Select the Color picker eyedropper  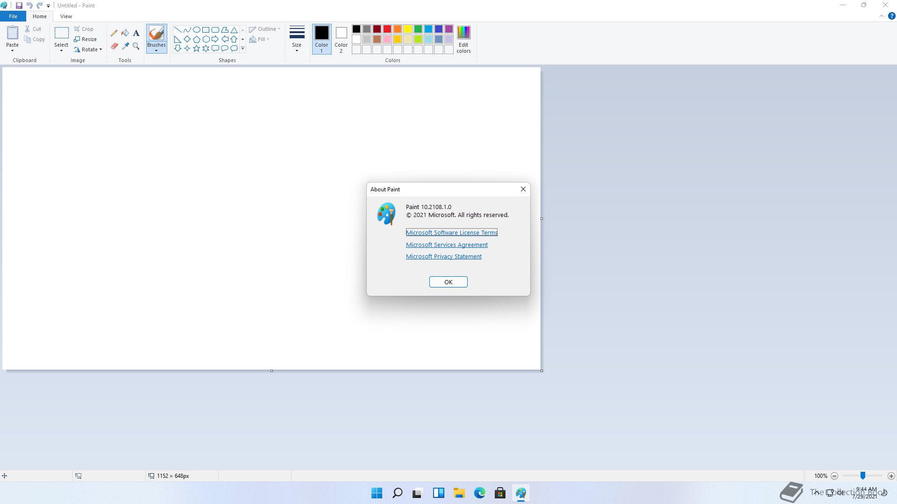pyautogui.click(x=125, y=46)
